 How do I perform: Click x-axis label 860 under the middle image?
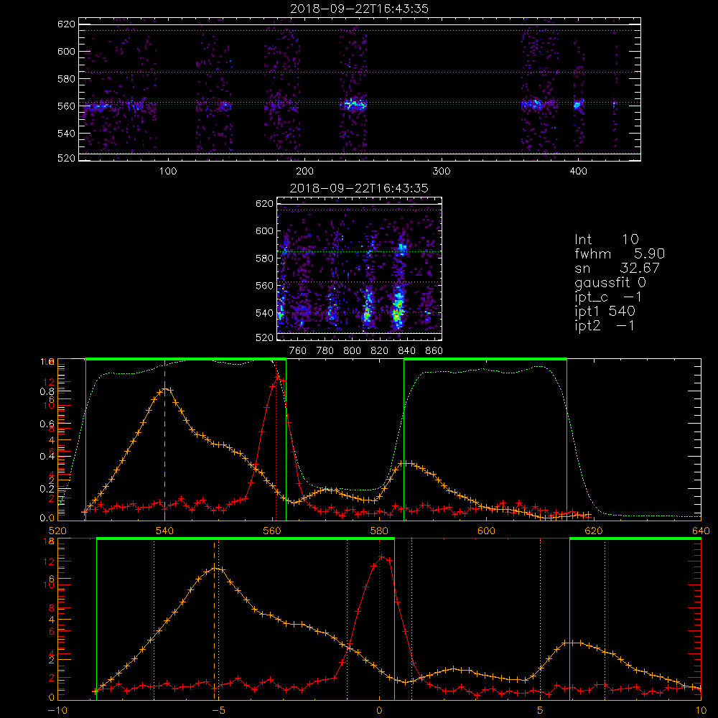[x=434, y=351]
